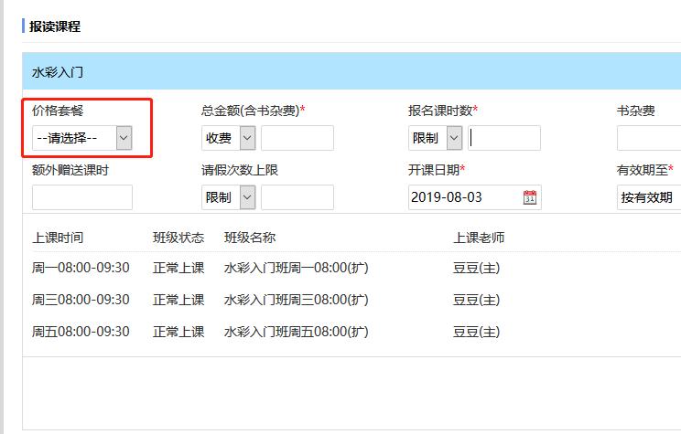Select the 周一08:00-09:30 schedule row
The width and height of the screenshot is (681, 434).
(81, 268)
